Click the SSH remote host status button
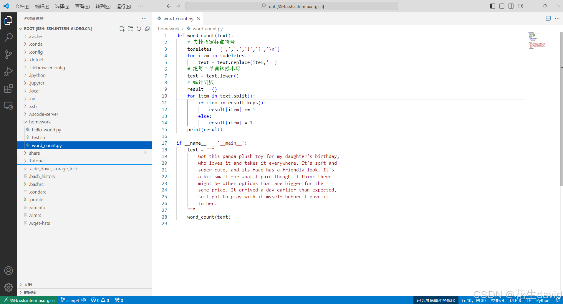Image resolution: width=563 pixels, height=304 pixels. click(x=29, y=300)
